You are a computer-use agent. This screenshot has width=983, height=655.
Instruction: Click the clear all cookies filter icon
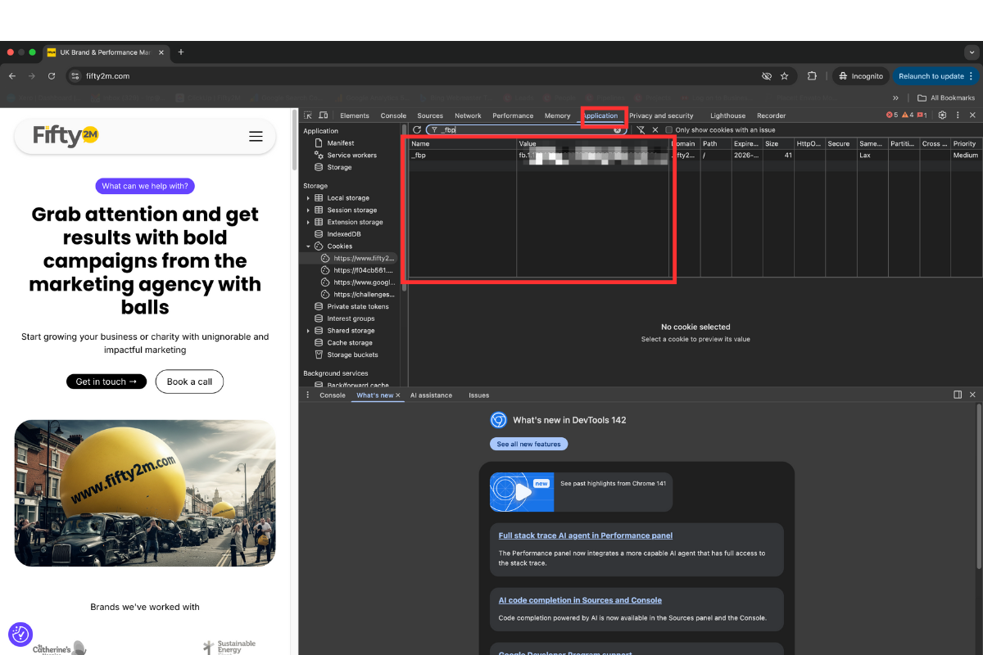[x=641, y=129]
